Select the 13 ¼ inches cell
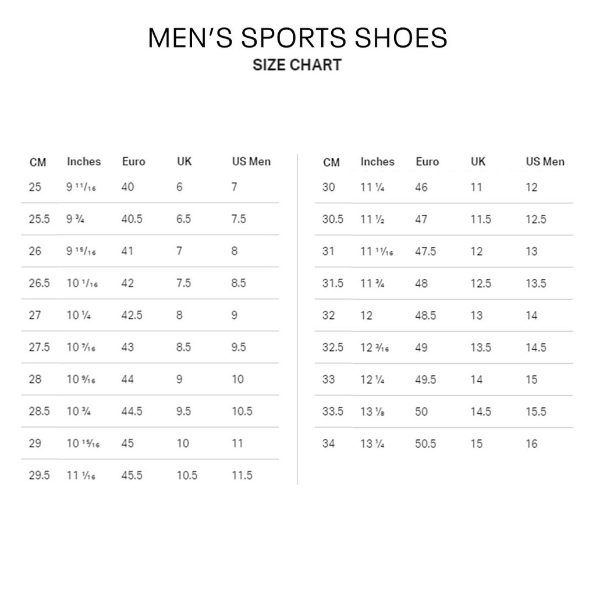Screen dimensions: 596x596 click(371, 444)
